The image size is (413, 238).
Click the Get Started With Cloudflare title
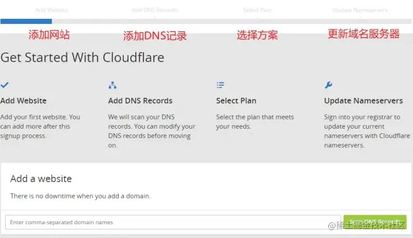click(82, 58)
